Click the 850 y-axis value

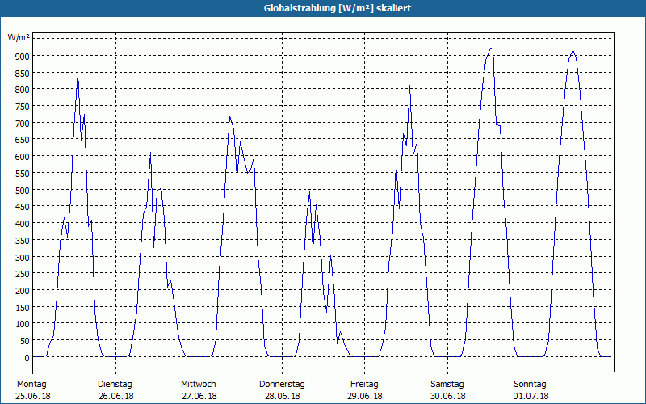pyautogui.click(x=23, y=73)
